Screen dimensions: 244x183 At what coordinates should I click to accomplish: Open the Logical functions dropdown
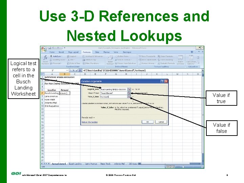point(72,56)
